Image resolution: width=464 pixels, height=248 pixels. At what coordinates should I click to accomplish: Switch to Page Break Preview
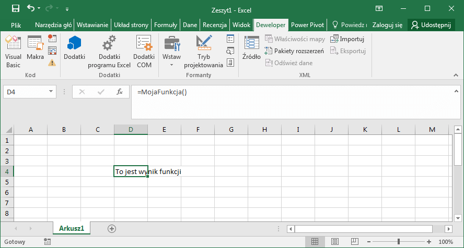pos(354,242)
